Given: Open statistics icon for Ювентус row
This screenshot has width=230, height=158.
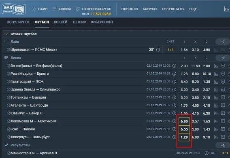Looking at the screenshot, I should [216, 113].
